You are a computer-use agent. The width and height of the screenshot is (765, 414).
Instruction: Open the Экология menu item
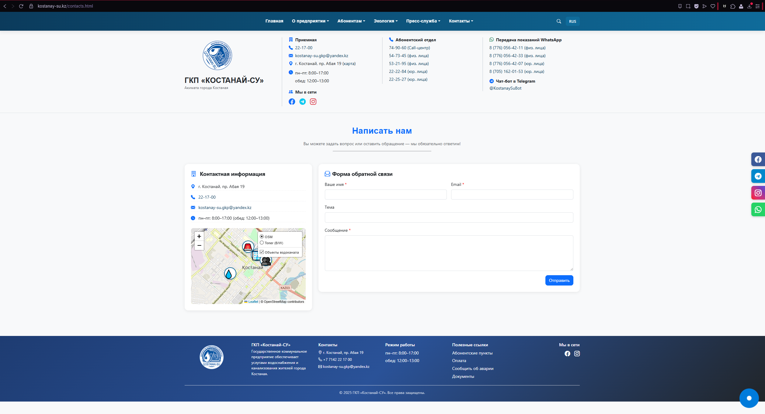tap(385, 21)
